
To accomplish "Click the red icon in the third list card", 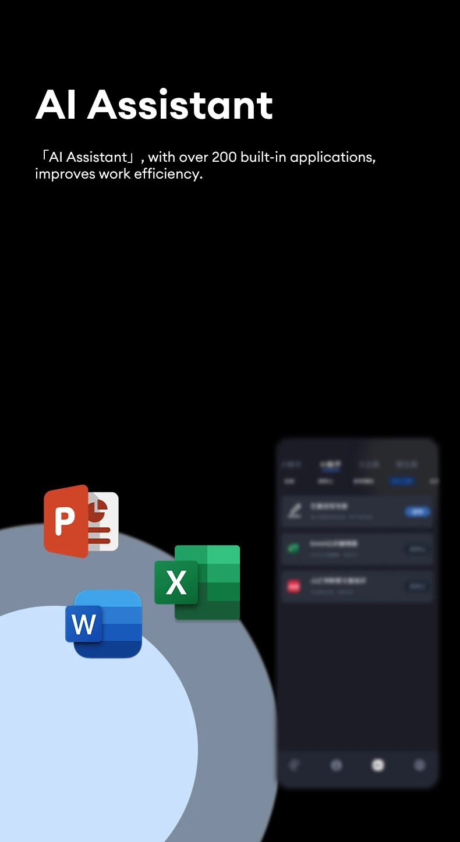I will point(294,586).
